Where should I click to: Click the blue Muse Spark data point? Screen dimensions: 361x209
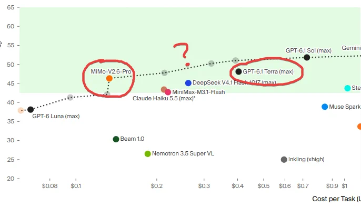pyautogui.click(x=325, y=107)
